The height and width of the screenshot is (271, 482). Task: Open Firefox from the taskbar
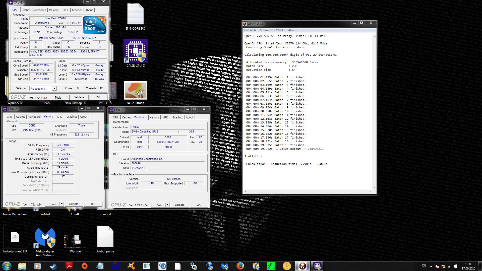(240, 266)
